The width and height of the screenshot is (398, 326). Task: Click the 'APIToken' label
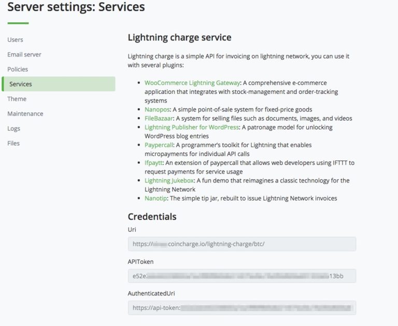140,262
